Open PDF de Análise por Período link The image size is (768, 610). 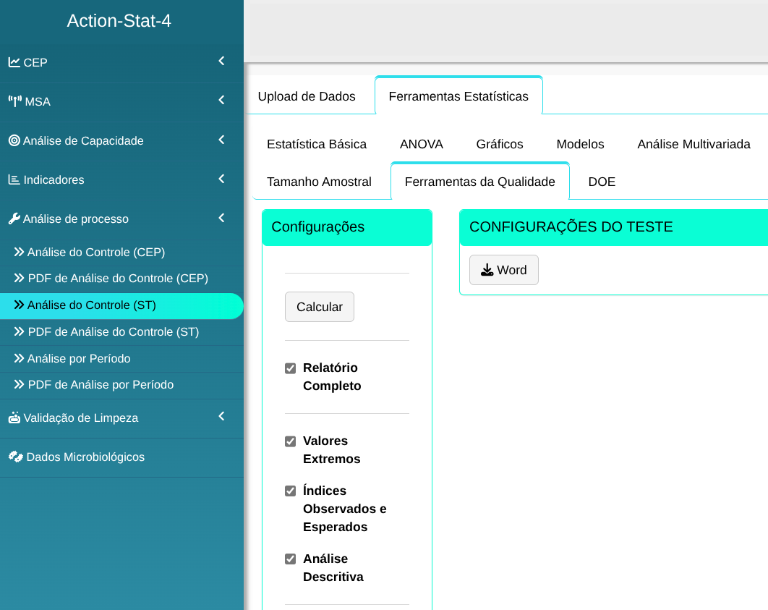101,385
